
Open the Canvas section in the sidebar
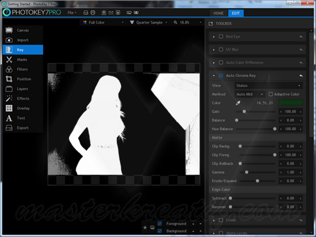[22, 30]
